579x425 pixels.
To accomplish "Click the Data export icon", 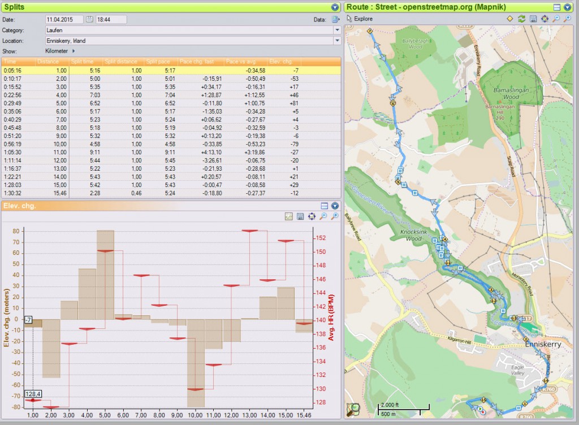I will 336,19.
